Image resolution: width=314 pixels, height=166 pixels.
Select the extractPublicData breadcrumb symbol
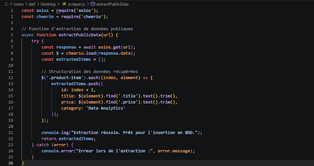coord(112,4)
